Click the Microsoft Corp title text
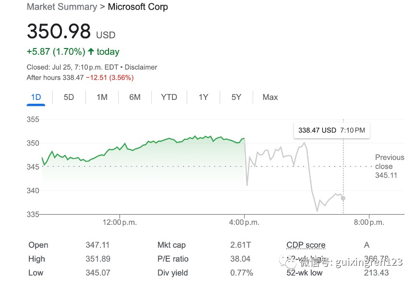Image resolution: width=416 pixels, height=281 pixels. tap(138, 7)
